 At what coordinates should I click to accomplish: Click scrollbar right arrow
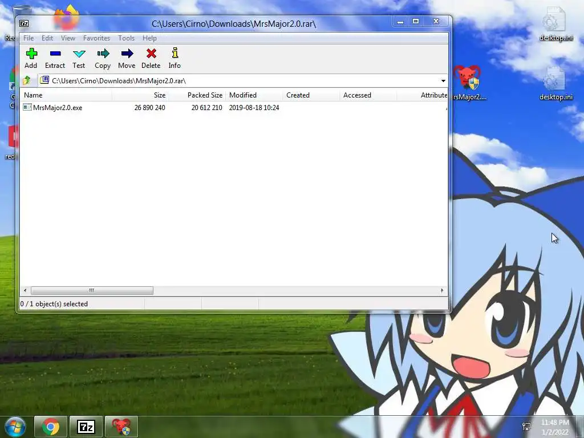point(442,290)
